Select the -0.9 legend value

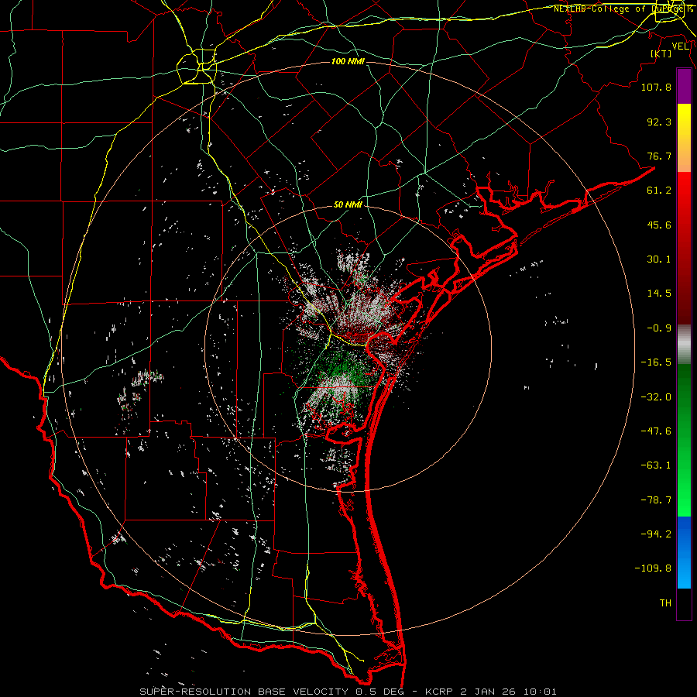[x=659, y=328]
